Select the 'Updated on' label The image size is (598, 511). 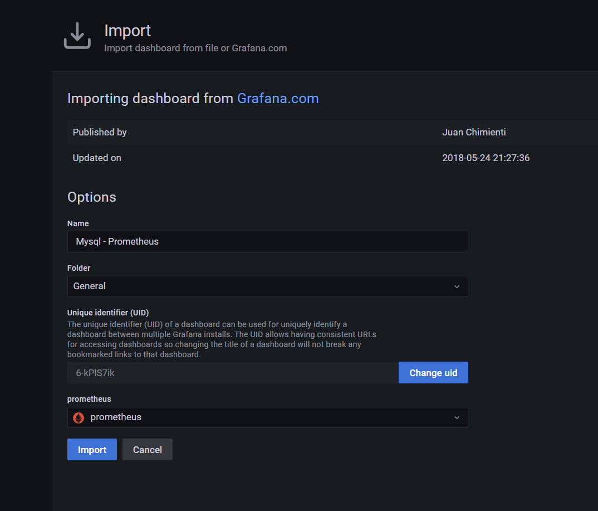pos(97,158)
